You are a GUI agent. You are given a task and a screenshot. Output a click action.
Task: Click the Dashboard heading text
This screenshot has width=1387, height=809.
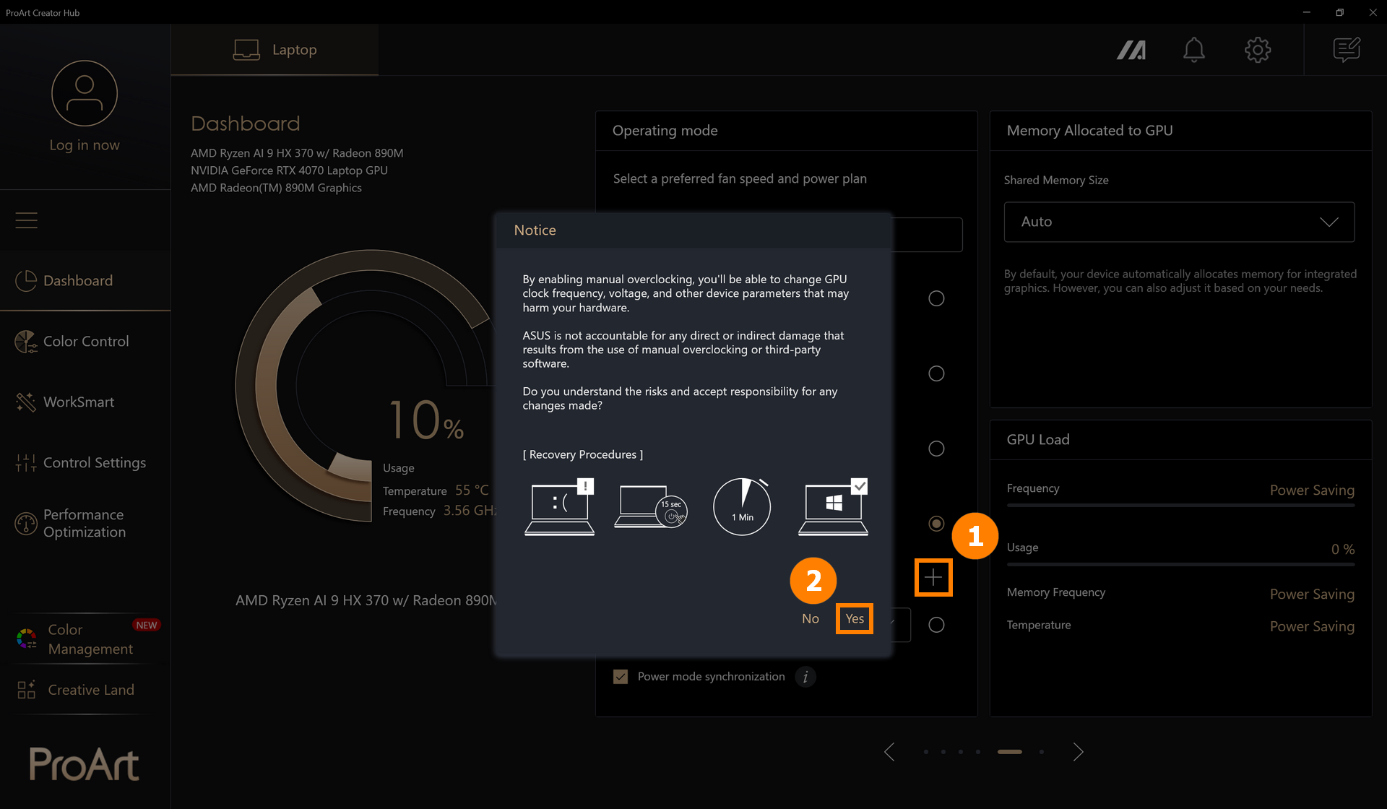pyautogui.click(x=245, y=124)
